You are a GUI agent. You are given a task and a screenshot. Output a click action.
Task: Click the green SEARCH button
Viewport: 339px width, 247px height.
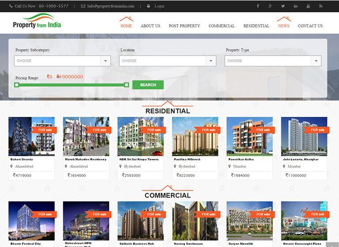(x=148, y=85)
